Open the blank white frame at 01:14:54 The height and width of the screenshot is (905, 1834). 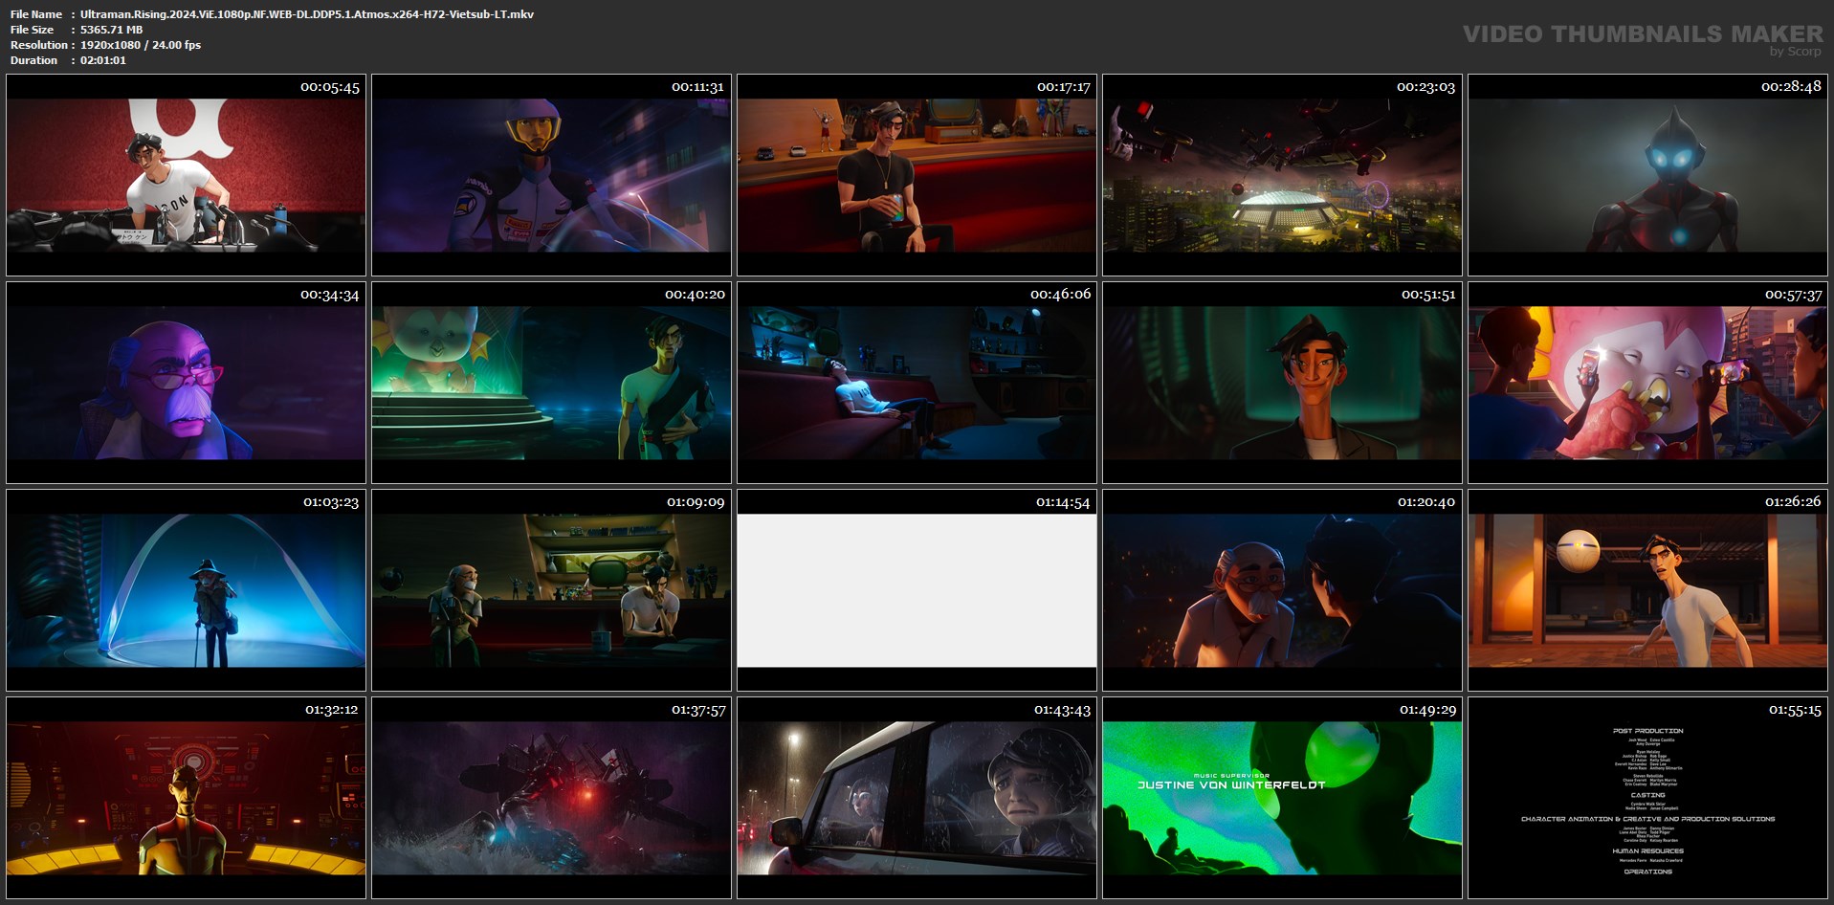pos(917,590)
